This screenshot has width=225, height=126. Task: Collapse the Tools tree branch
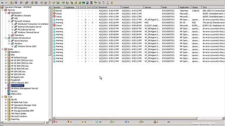[x=2, y=97]
